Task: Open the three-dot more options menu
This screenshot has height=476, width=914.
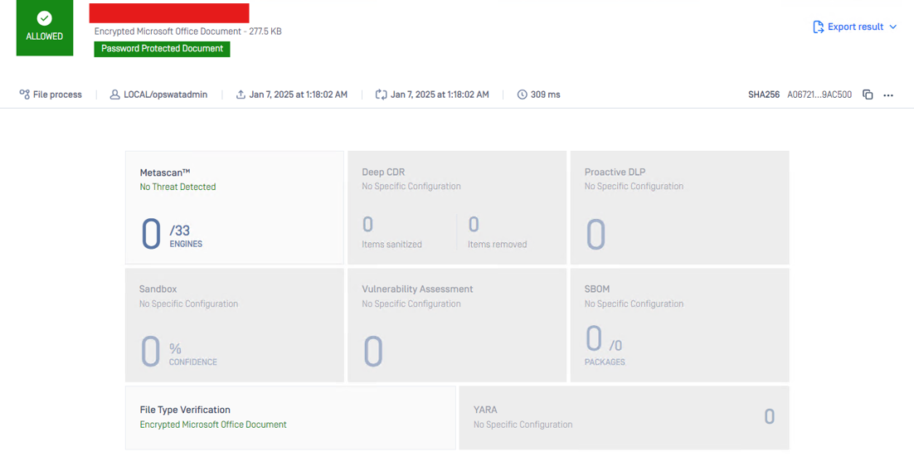Action: coord(888,95)
